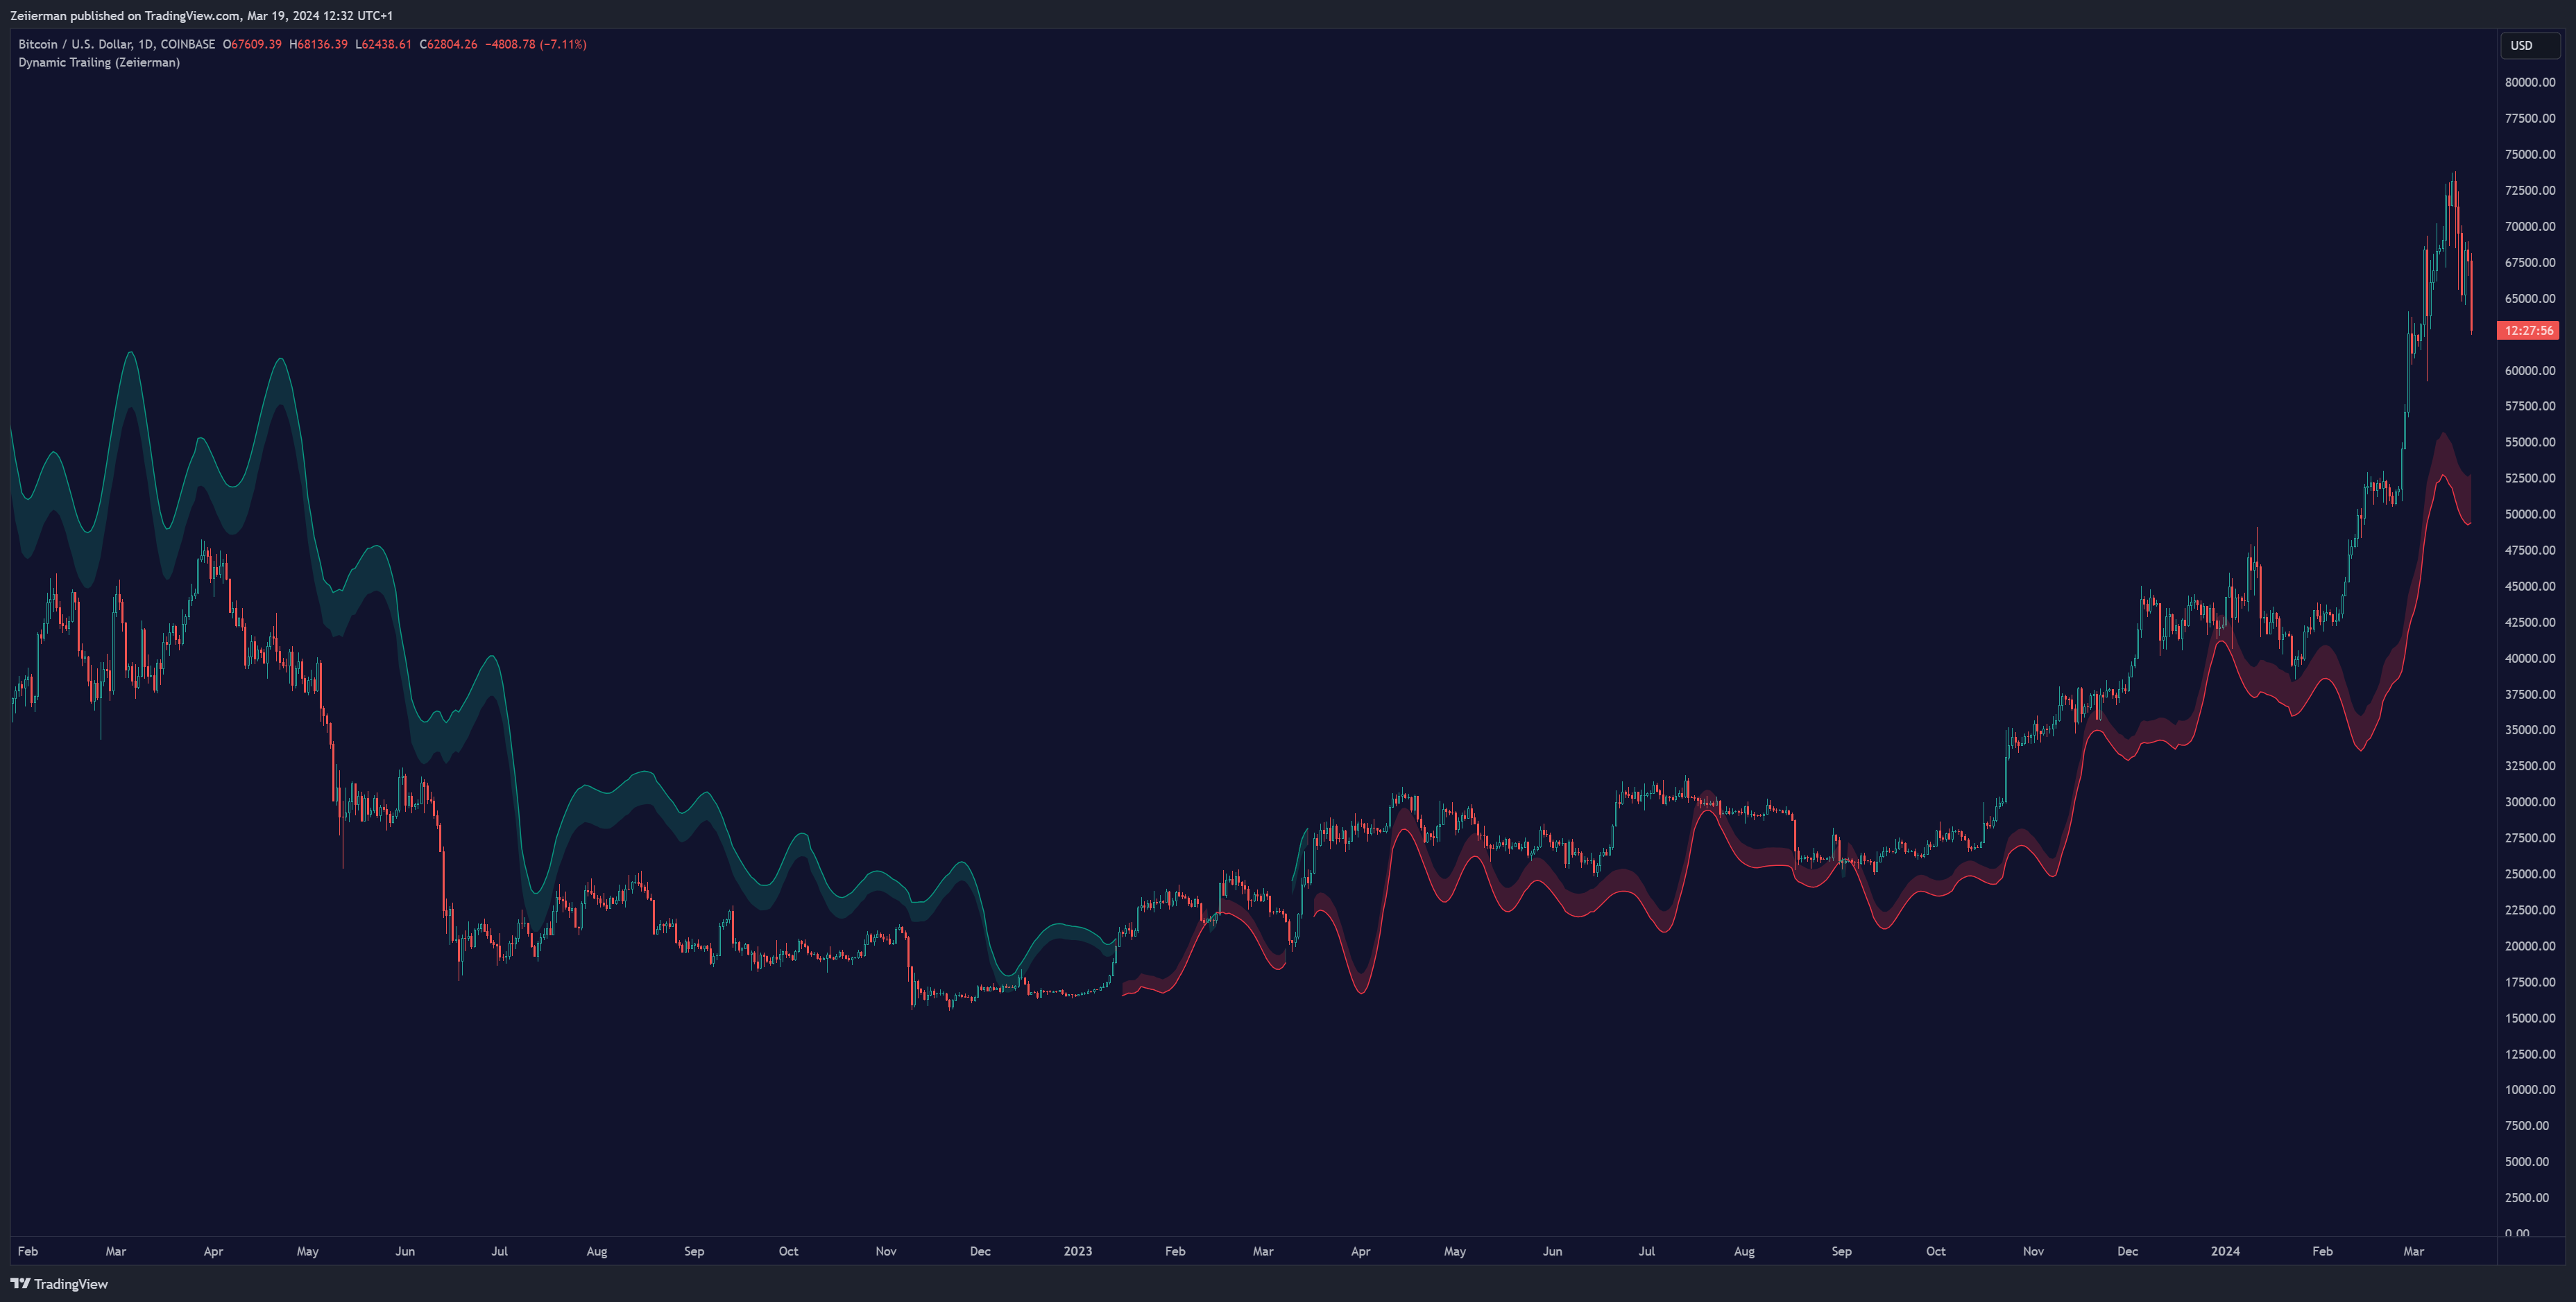Click the 52500.00 price axis label

click(2530, 478)
